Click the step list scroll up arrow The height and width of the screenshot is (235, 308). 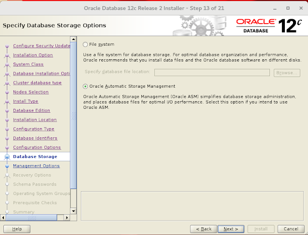pos(73,39)
